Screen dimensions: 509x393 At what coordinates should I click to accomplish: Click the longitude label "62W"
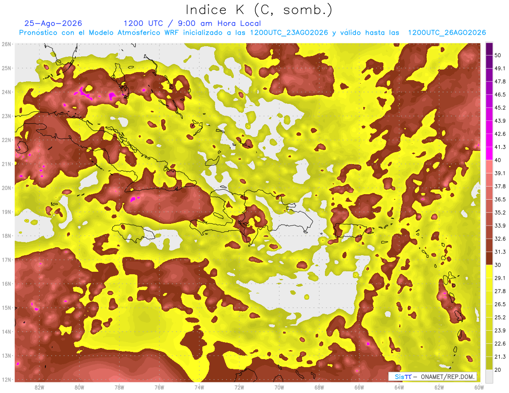[439, 387]
